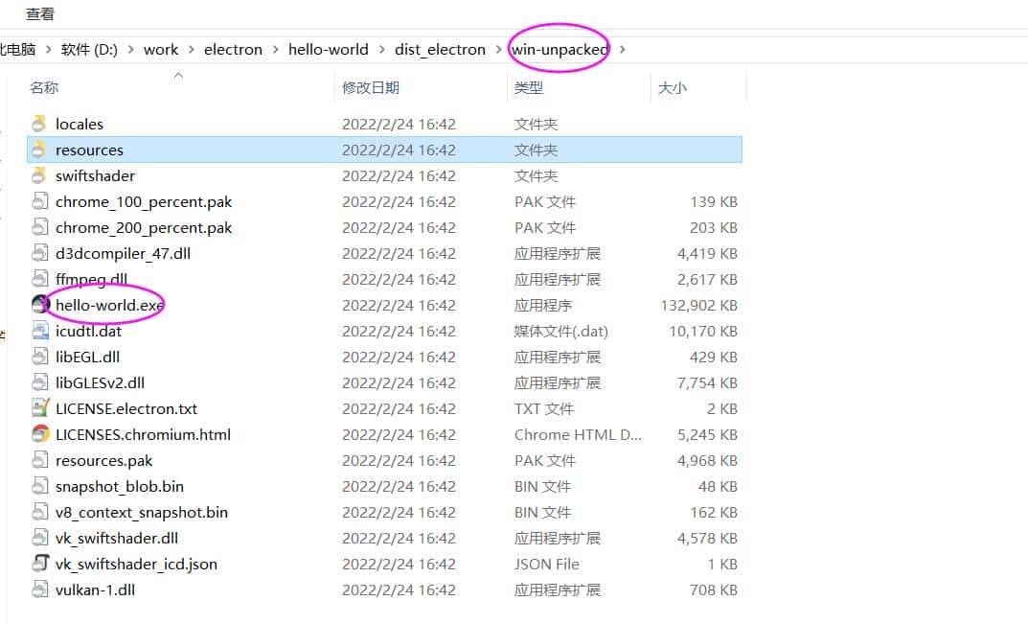Image resolution: width=1028 pixels, height=624 pixels.
Task: Select the swiftshader folder icon
Action: coord(39,175)
